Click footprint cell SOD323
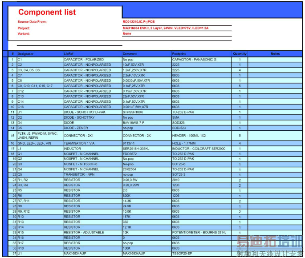 (202, 123)
